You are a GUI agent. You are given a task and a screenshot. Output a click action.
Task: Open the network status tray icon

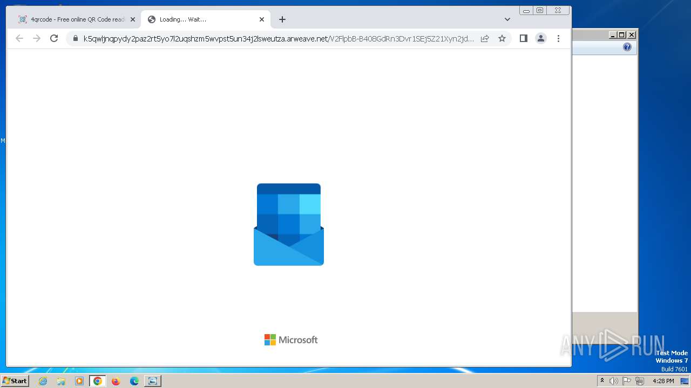point(640,381)
